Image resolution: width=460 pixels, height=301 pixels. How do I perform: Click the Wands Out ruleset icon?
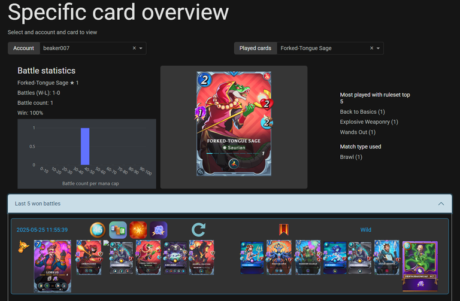(158, 230)
